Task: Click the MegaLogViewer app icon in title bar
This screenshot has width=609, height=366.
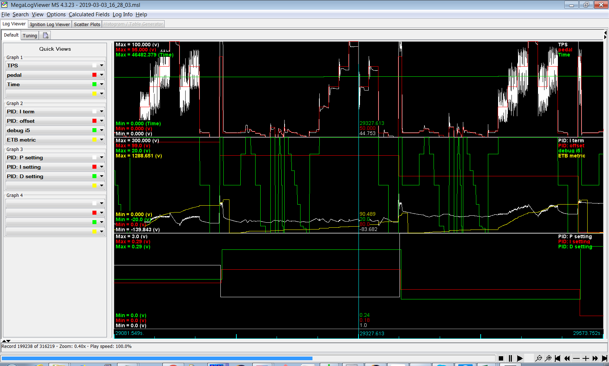Action: (5, 5)
